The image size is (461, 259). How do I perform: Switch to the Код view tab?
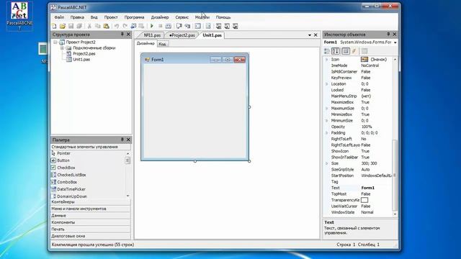pyautogui.click(x=162, y=44)
